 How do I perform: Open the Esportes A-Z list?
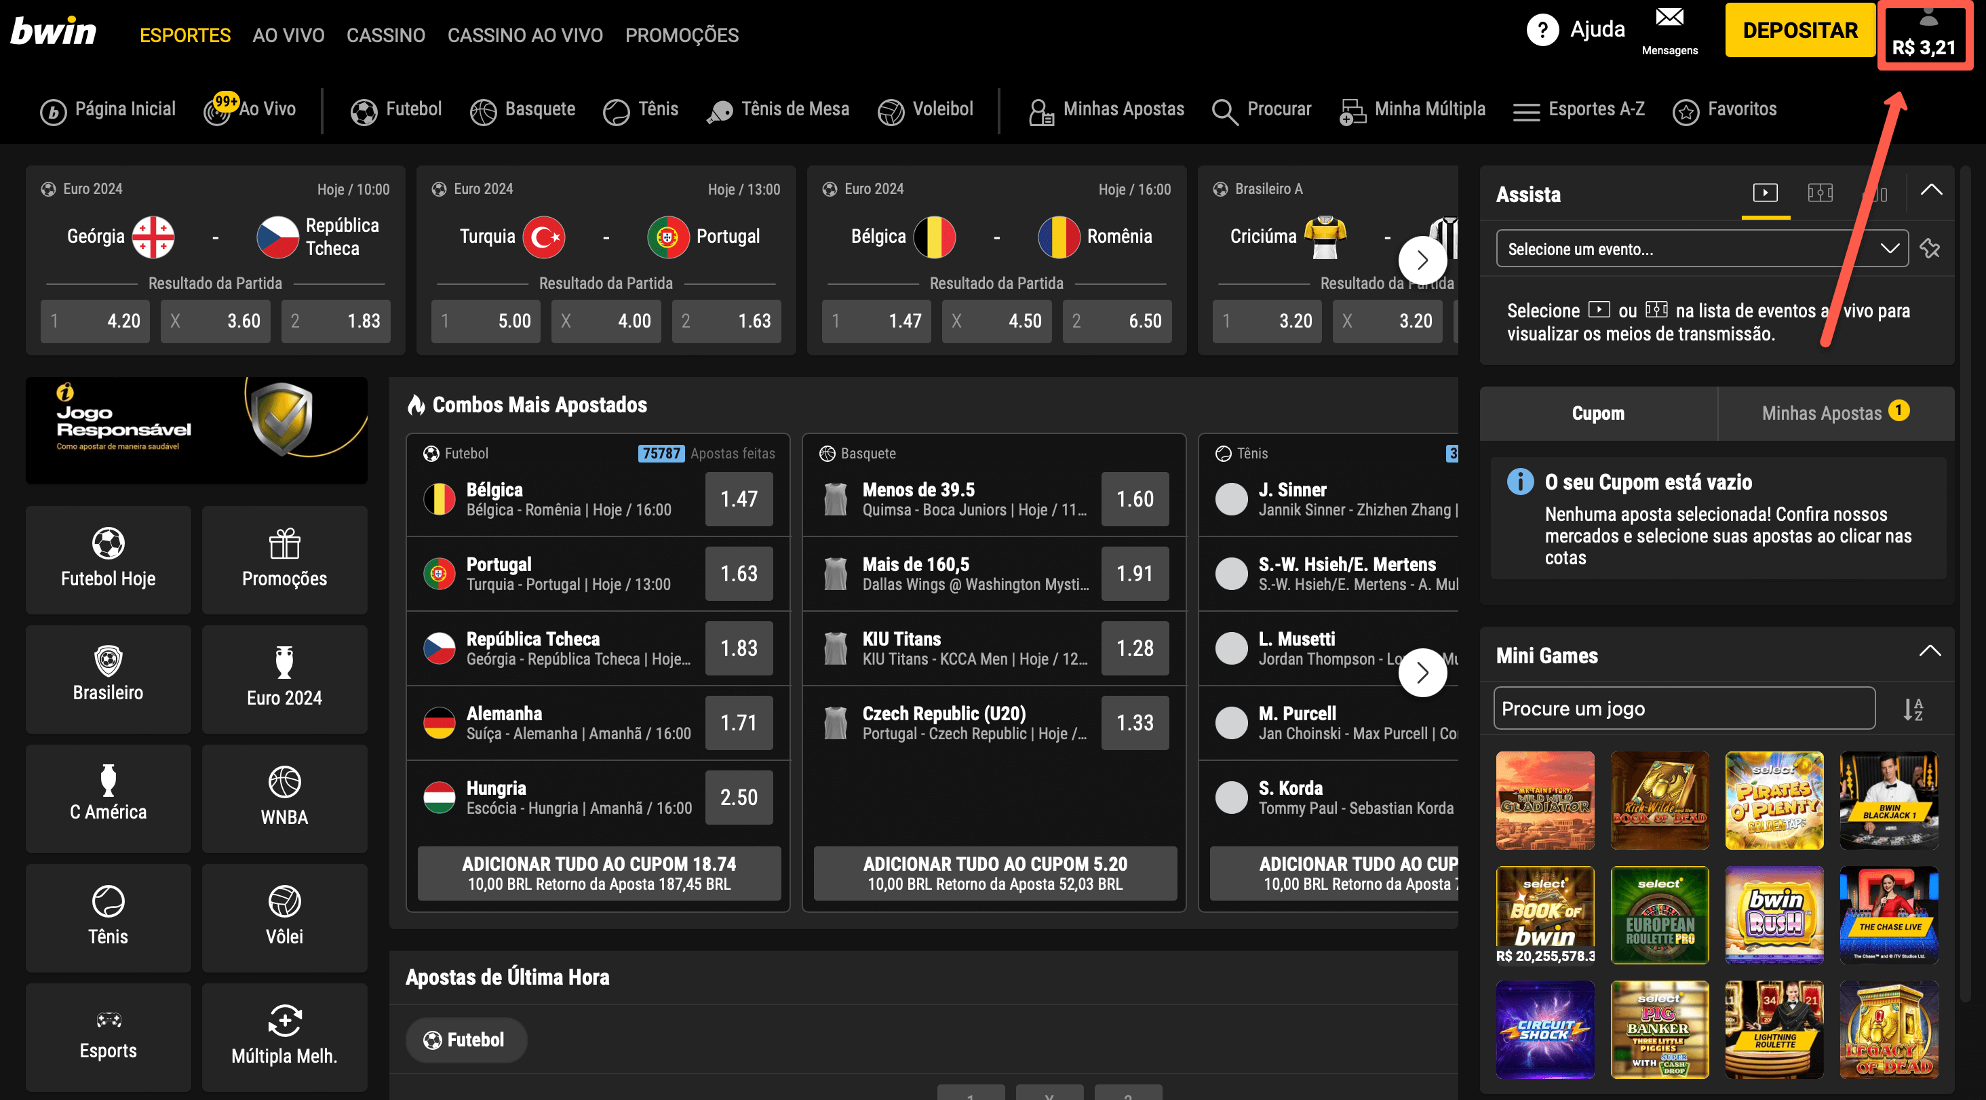pos(1579,109)
